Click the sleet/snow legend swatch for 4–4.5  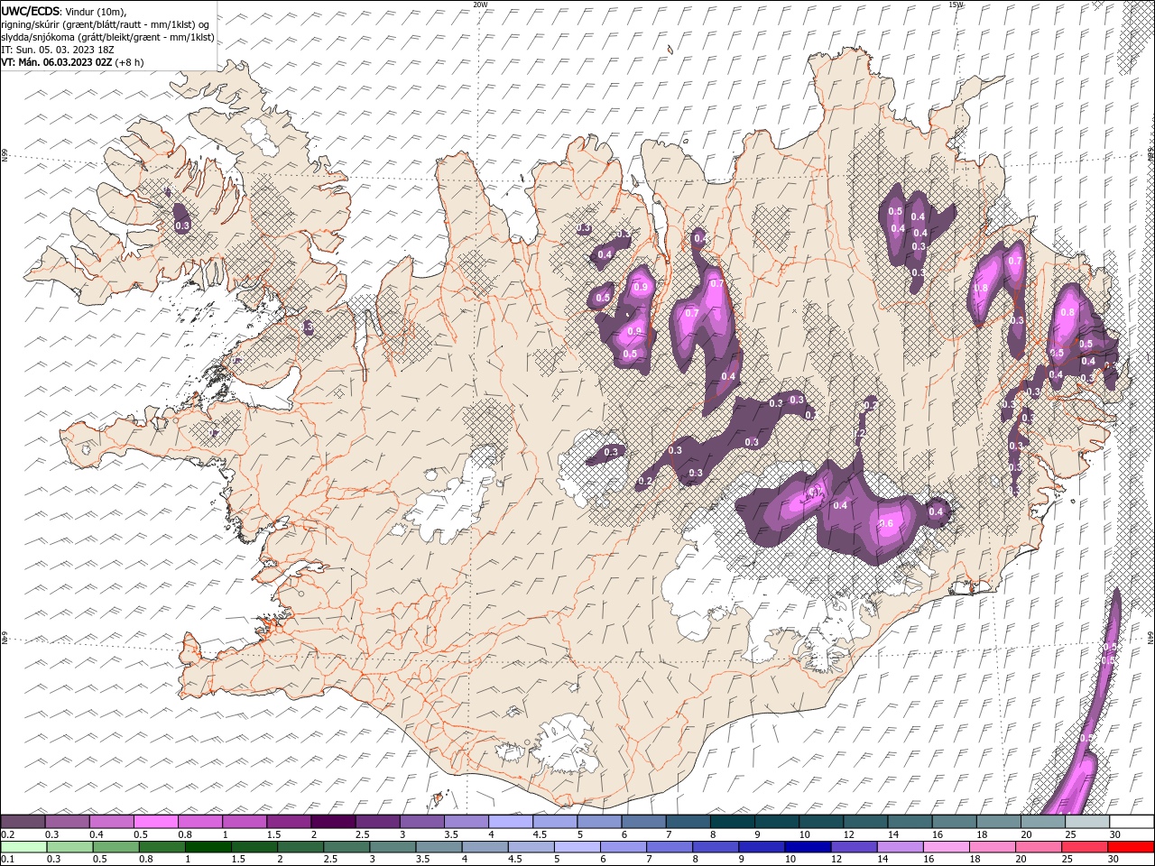coord(510,821)
